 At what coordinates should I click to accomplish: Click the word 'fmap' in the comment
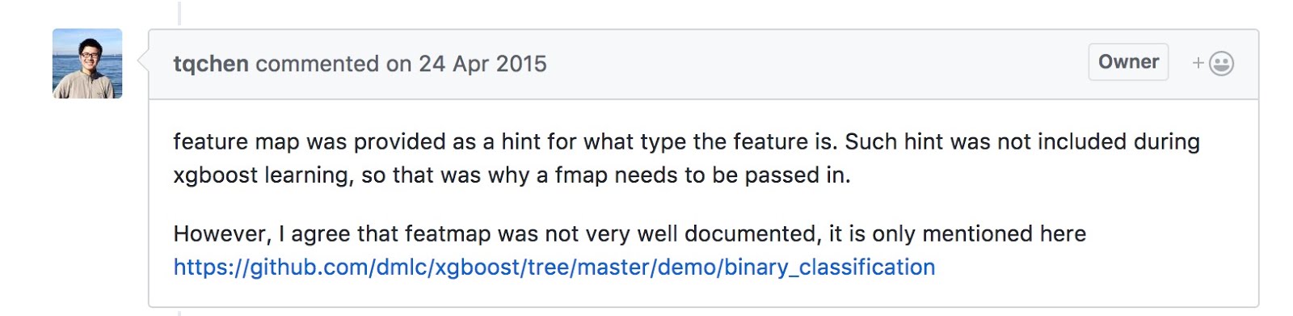pos(581,175)
